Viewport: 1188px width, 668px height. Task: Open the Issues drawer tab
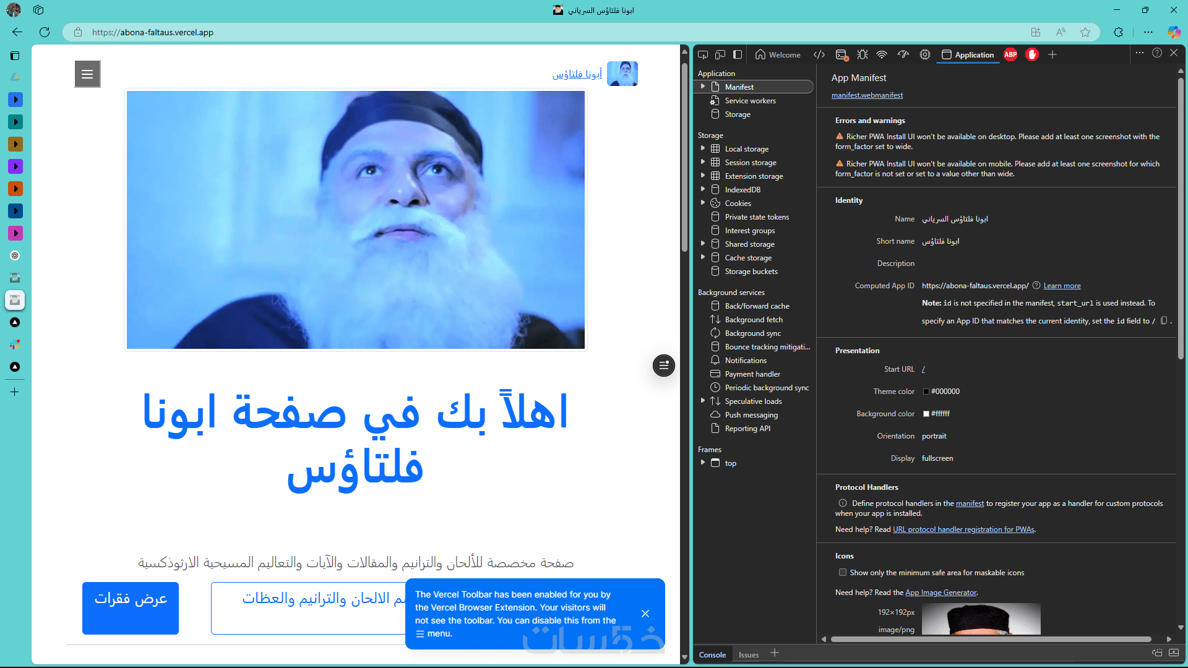pyautogui.click(x=748, y=654)
